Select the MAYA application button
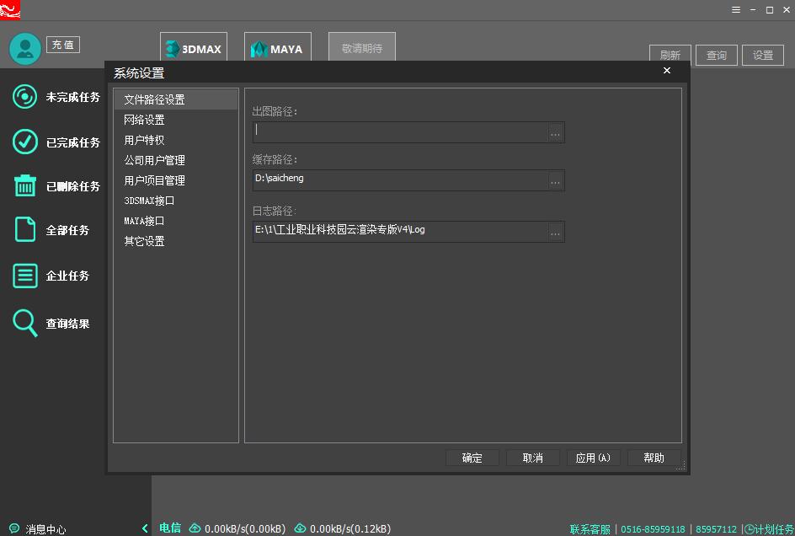The width and height of the screenshot is (795, 536). tap(278, 49)
